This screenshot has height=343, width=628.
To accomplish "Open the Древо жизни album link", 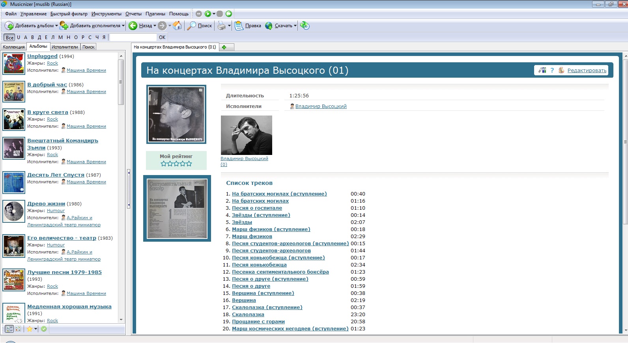I will point(46,204).
